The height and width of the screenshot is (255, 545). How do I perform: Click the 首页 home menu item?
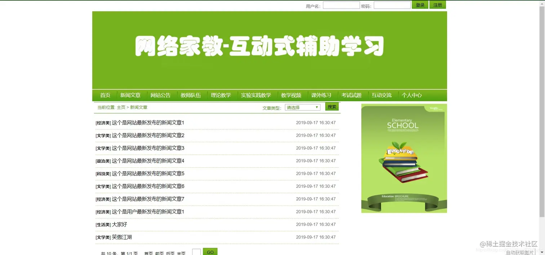click(105, 95)
